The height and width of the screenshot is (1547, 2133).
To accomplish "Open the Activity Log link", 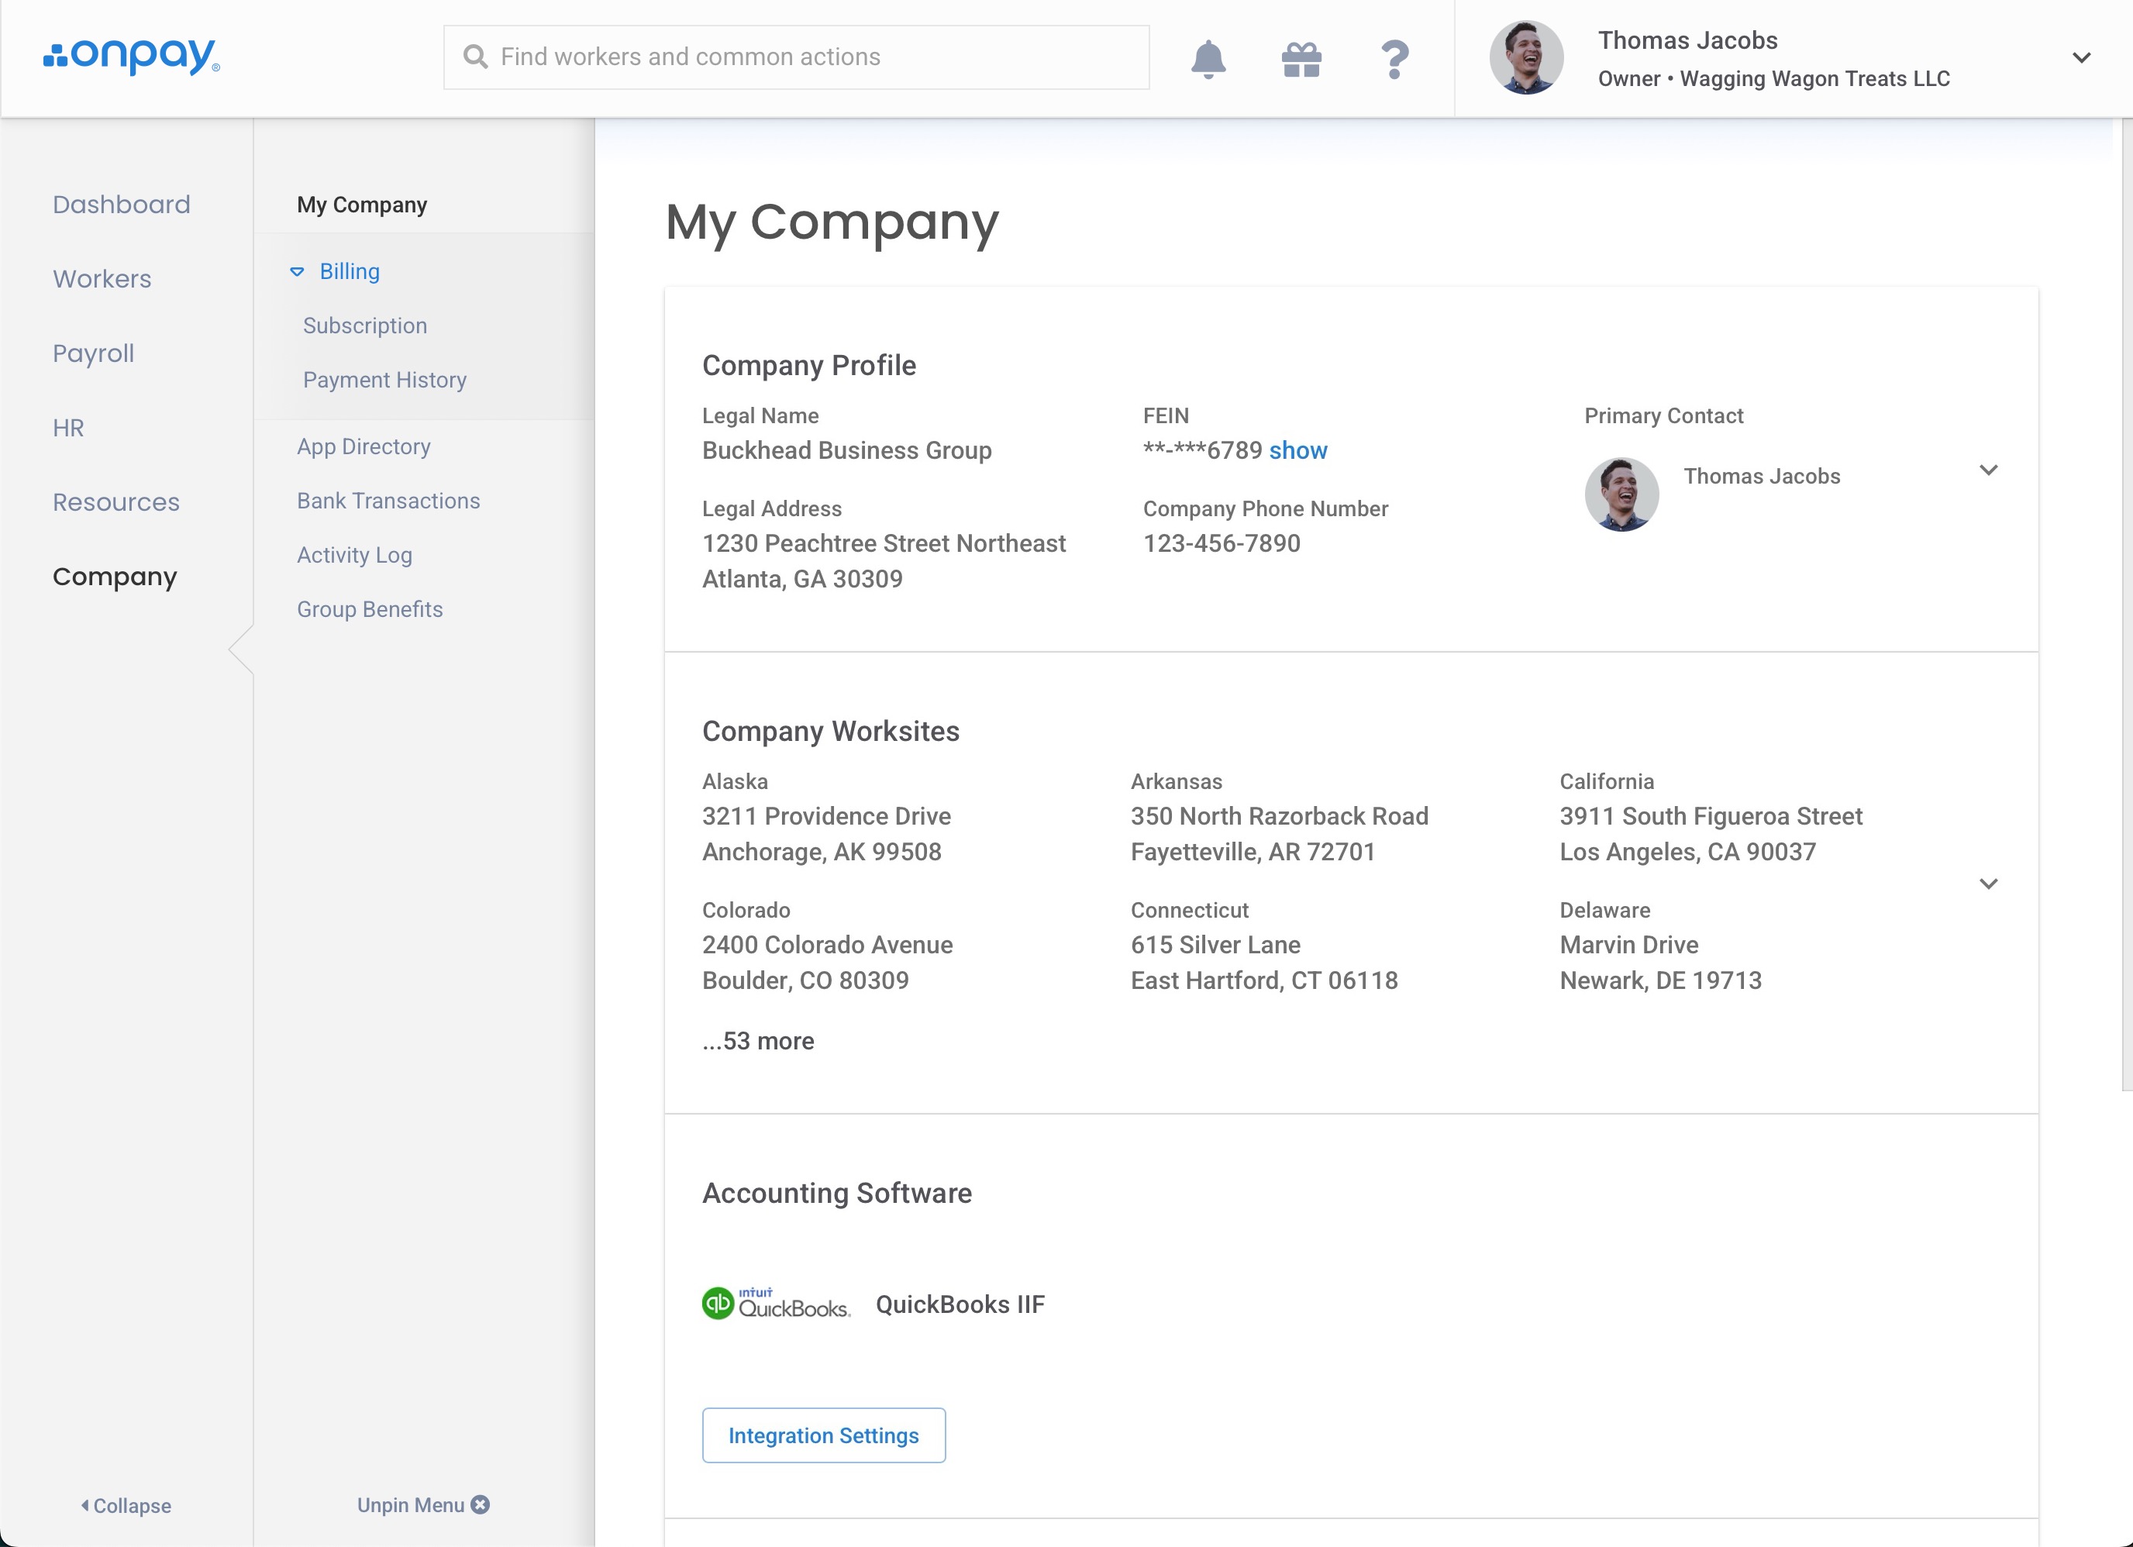I will pos(354,555).
